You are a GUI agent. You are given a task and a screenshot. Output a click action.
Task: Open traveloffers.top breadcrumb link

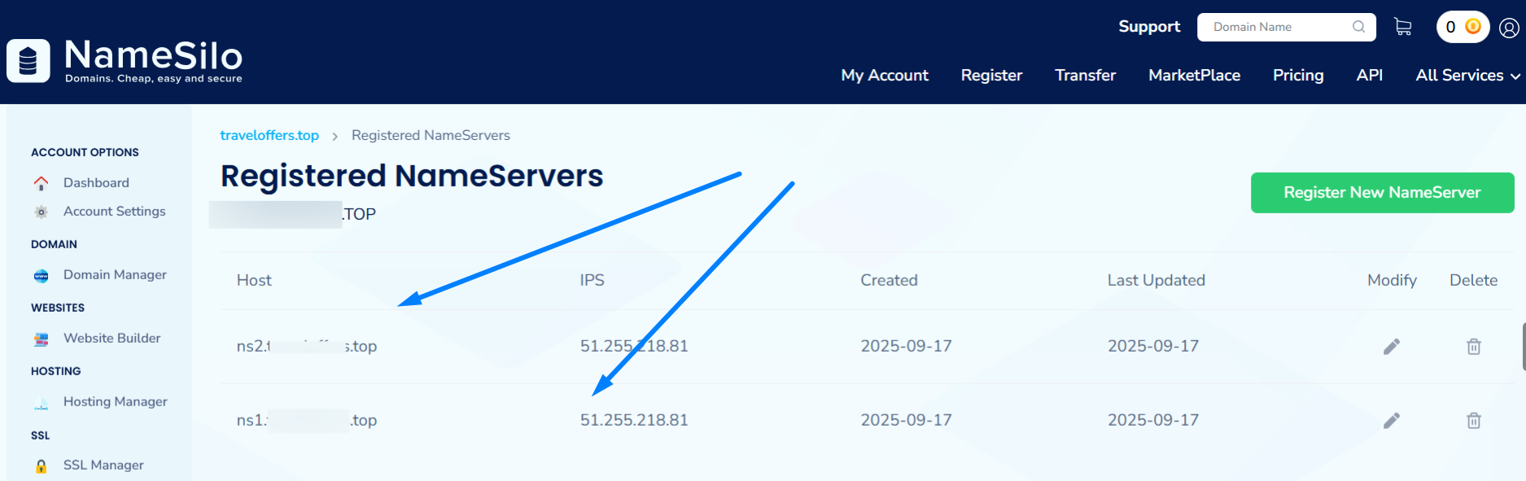(x=269, y=135)
